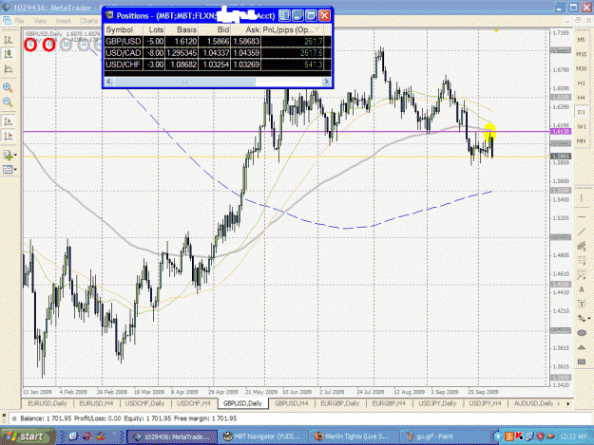
Task: Zoom out of the chart
Action: click(x=8, y=102)
